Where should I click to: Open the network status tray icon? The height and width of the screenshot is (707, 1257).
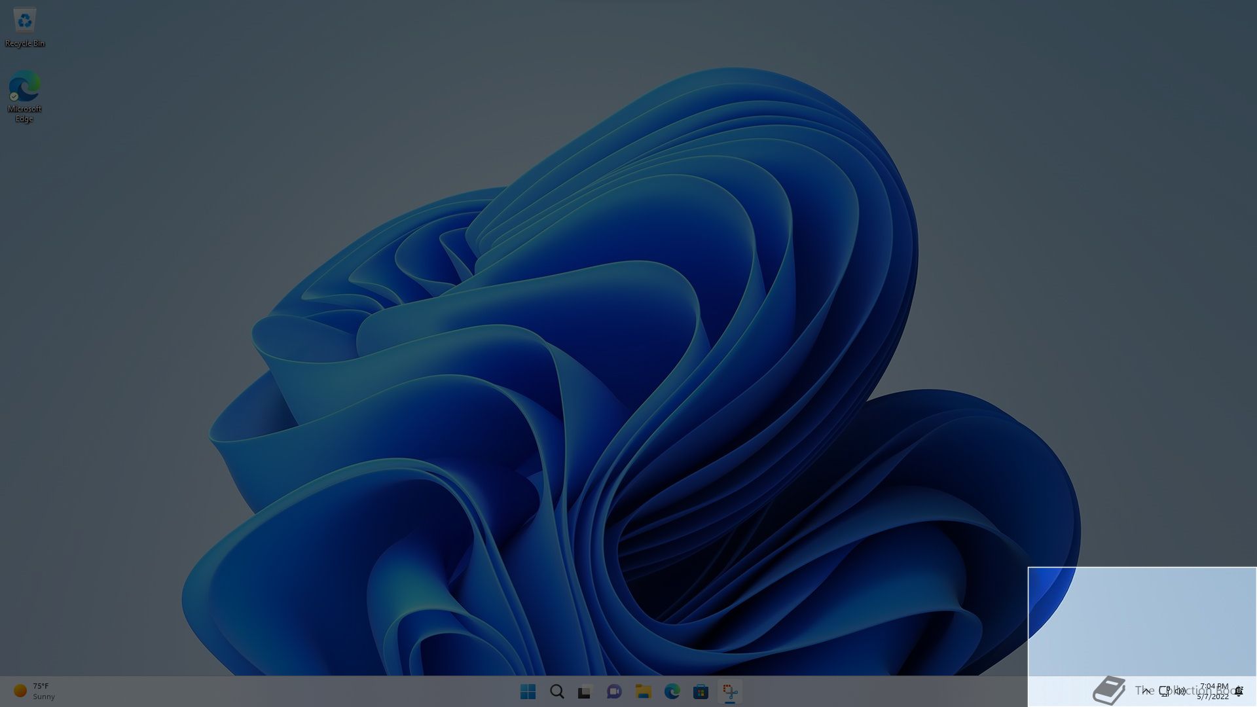pyautogui.click(x=1165, y=691)
